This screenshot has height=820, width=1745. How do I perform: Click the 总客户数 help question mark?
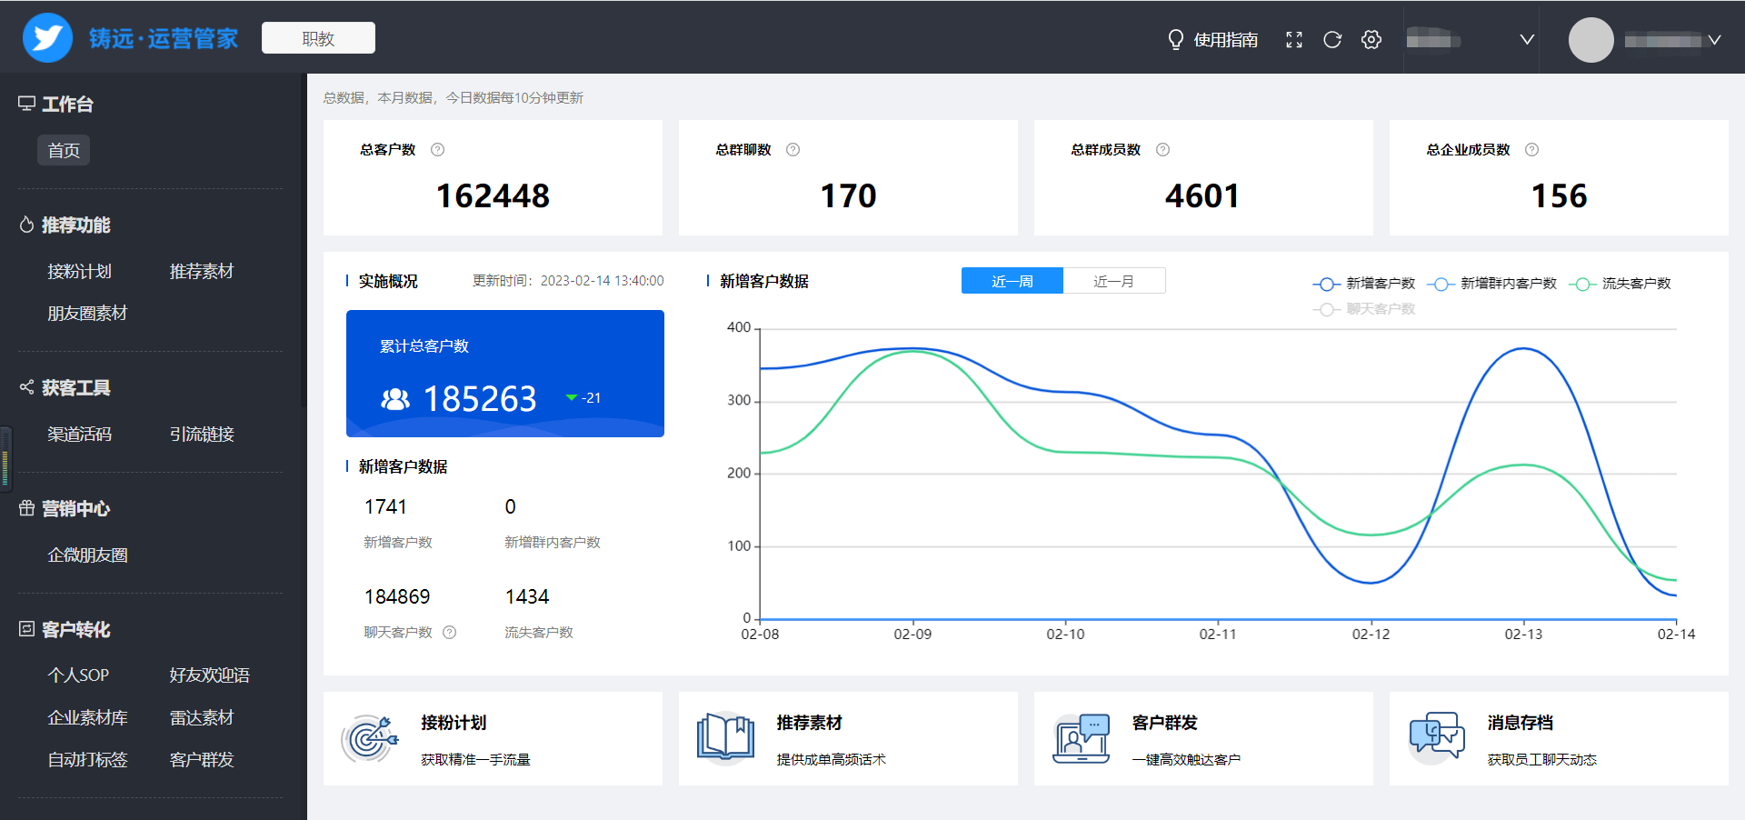(x=437, y=149)
